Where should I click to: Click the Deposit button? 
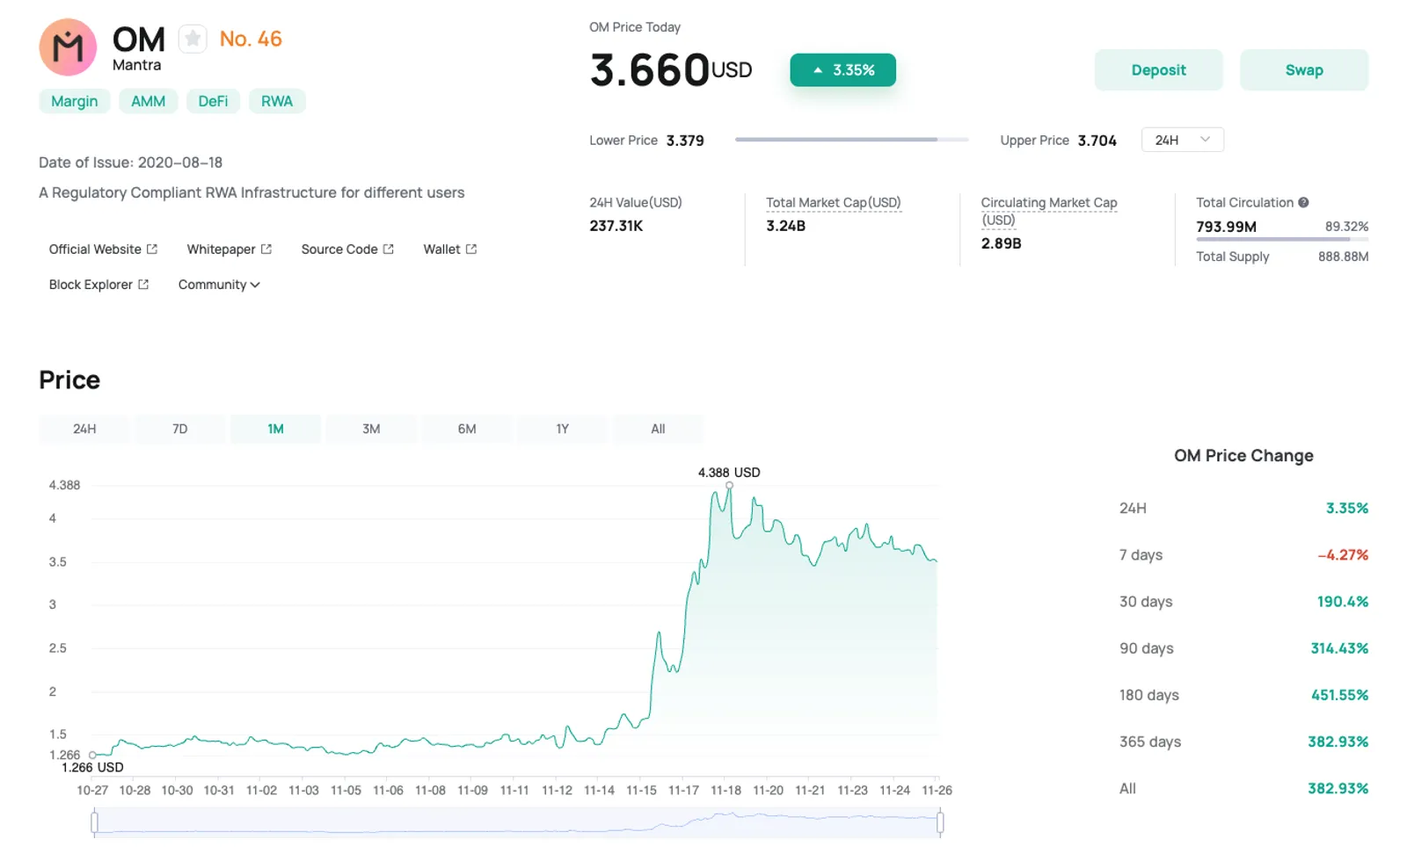(x=1158, y=70)
